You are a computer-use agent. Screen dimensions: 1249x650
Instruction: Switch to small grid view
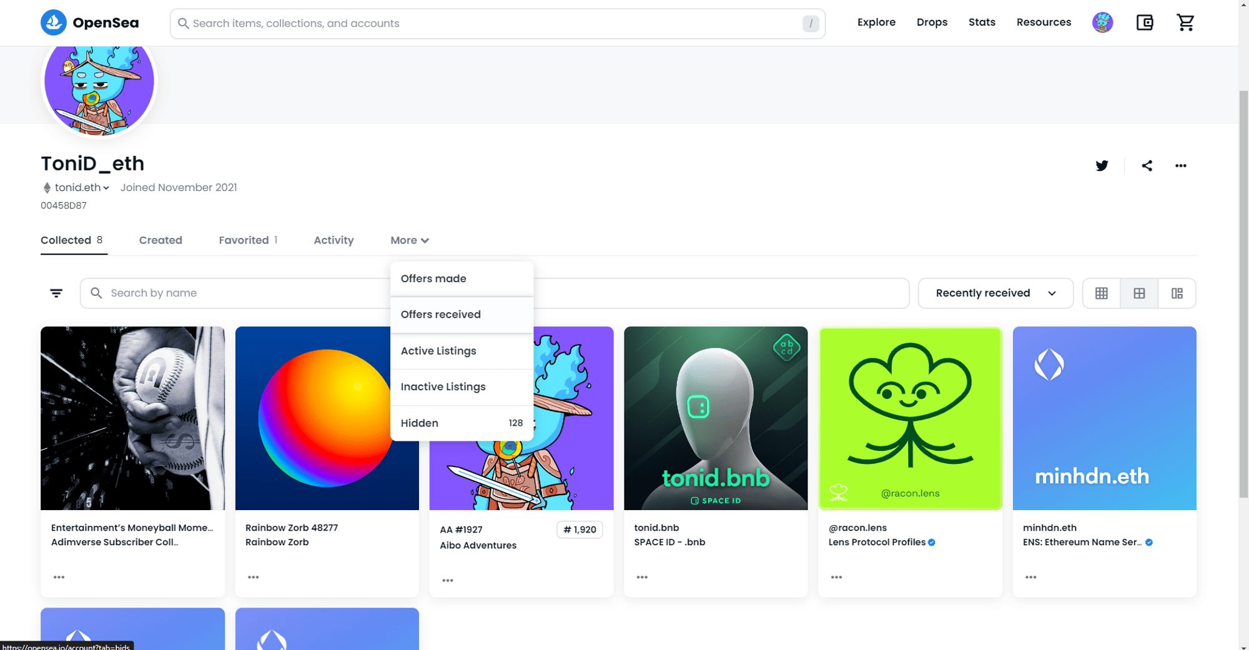(1101, 293)
